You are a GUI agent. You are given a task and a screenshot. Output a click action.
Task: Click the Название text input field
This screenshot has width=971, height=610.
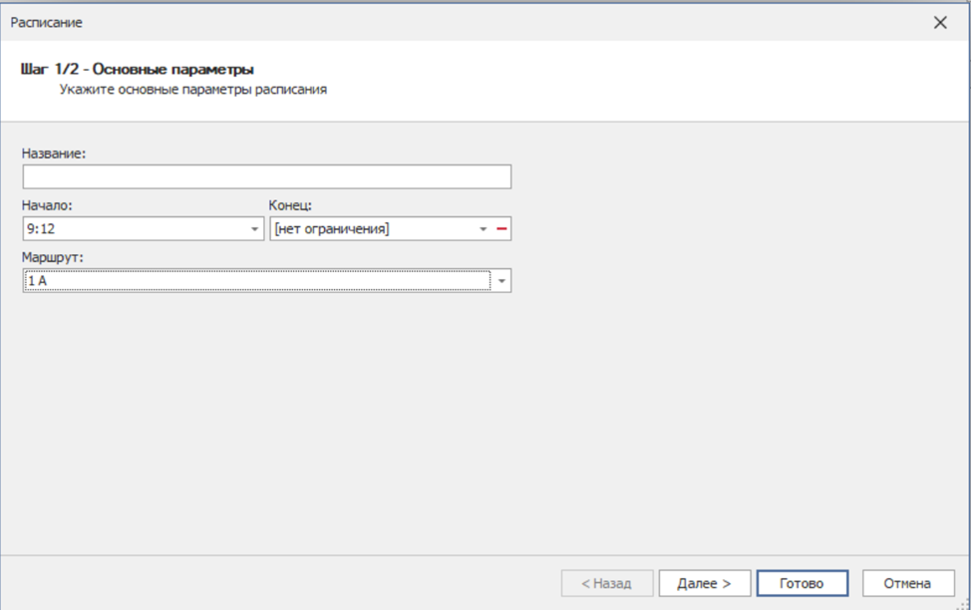pos(266,177)
